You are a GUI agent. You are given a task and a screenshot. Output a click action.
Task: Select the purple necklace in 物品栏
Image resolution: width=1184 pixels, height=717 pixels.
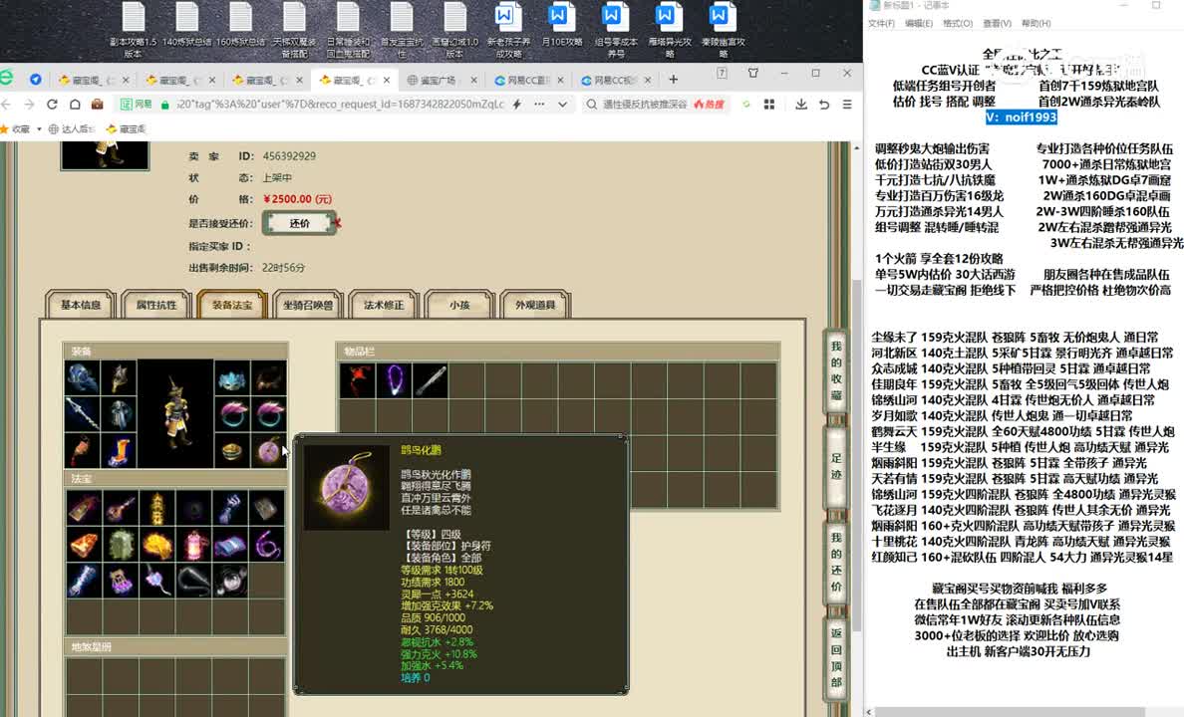[396, 379]
